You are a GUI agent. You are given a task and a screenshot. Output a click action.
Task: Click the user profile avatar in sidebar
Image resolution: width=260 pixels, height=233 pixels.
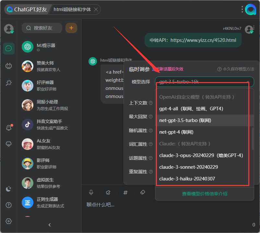pos(9,29)
